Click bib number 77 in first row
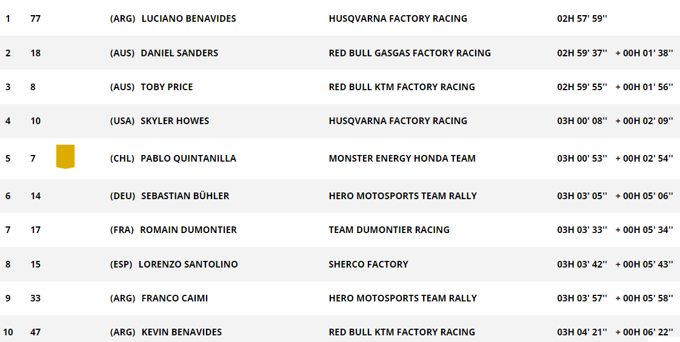 (x=36, y=19)
